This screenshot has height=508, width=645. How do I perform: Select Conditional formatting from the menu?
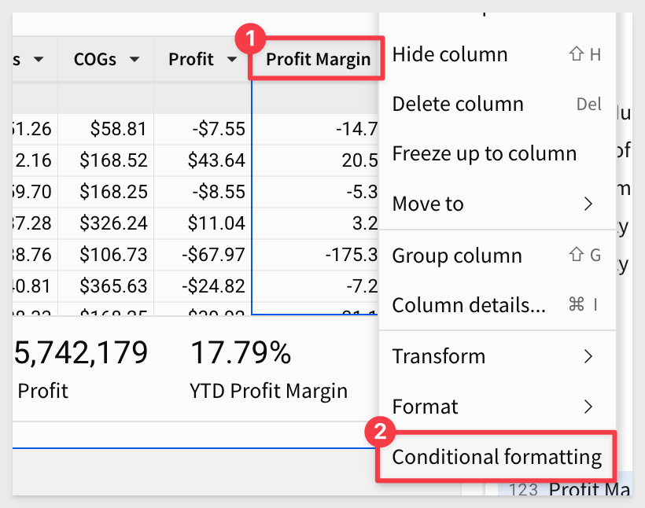pos(496,457)
